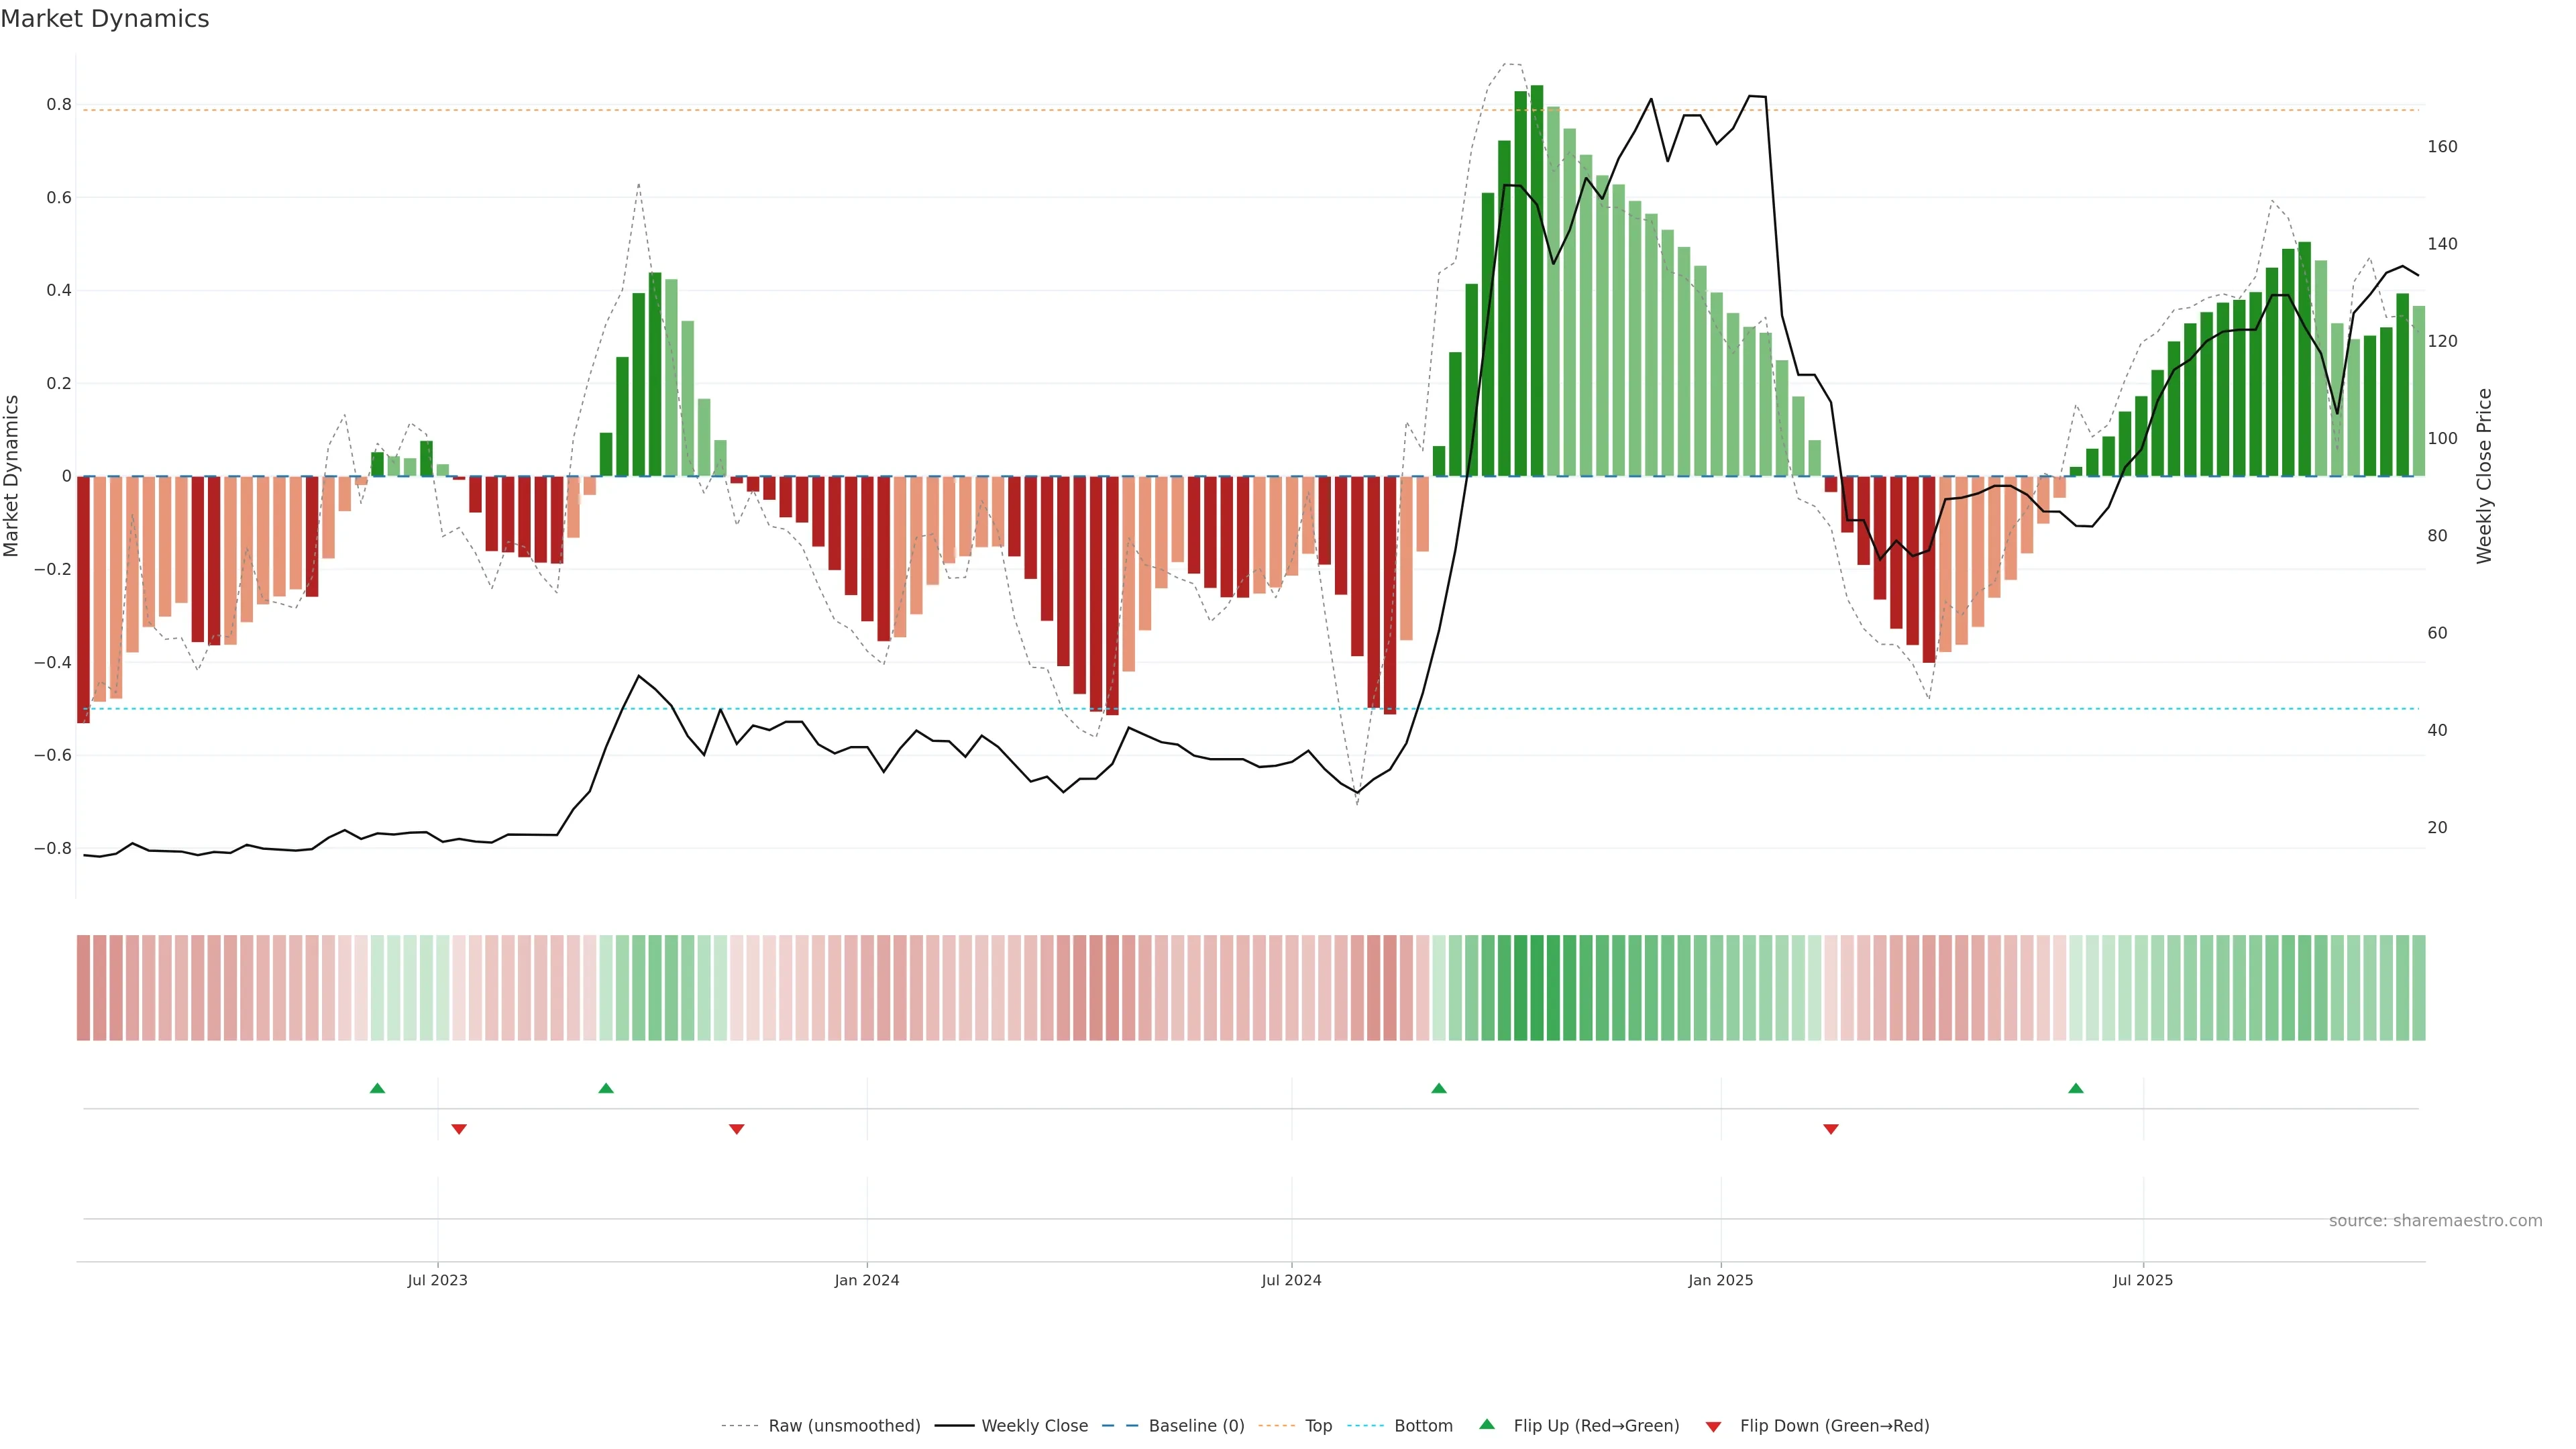
Task: Select the last green flip-up marker before Jul 2025
Action: (2076, 1088)
